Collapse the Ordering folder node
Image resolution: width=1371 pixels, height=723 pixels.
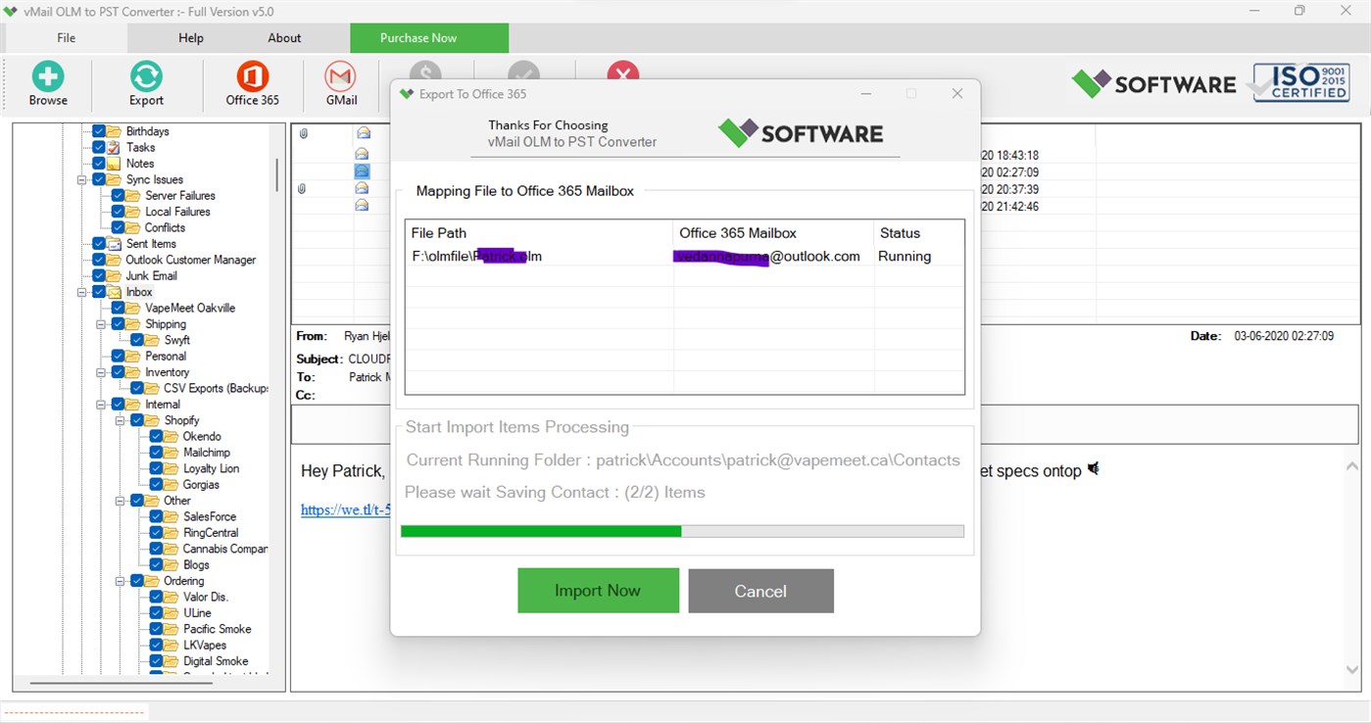click(122, 581)
